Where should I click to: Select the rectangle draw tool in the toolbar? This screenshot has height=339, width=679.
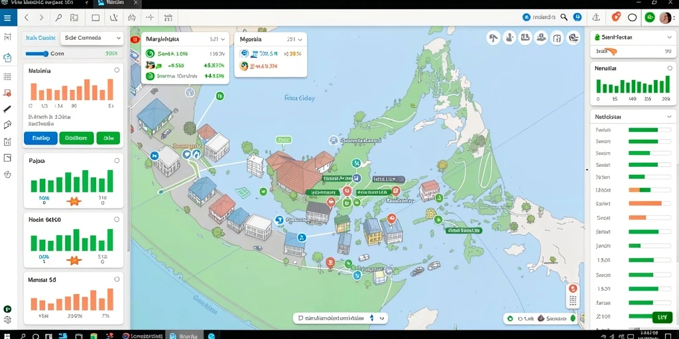(95, 18)
